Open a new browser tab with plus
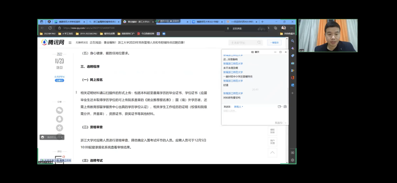This screenshot has width=397, height=183. 262,22
